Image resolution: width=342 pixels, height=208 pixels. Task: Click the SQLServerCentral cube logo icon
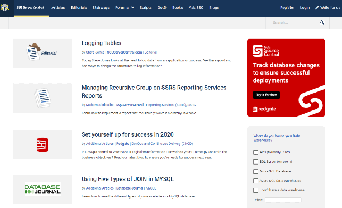point(5,8)
